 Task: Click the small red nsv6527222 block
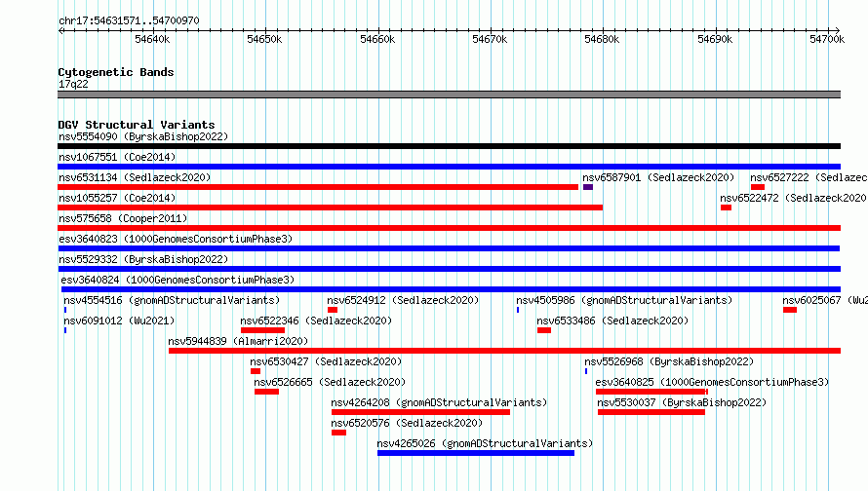coord(758,187)
